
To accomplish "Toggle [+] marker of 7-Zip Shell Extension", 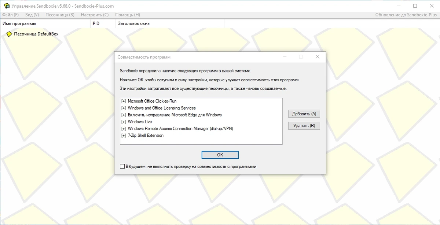I will 124,136.
